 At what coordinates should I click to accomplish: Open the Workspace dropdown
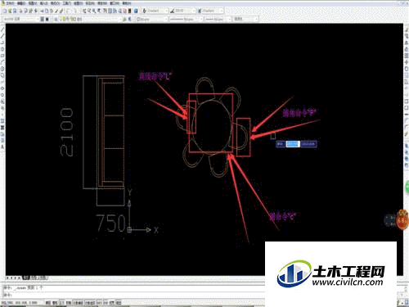coord(21,19)
